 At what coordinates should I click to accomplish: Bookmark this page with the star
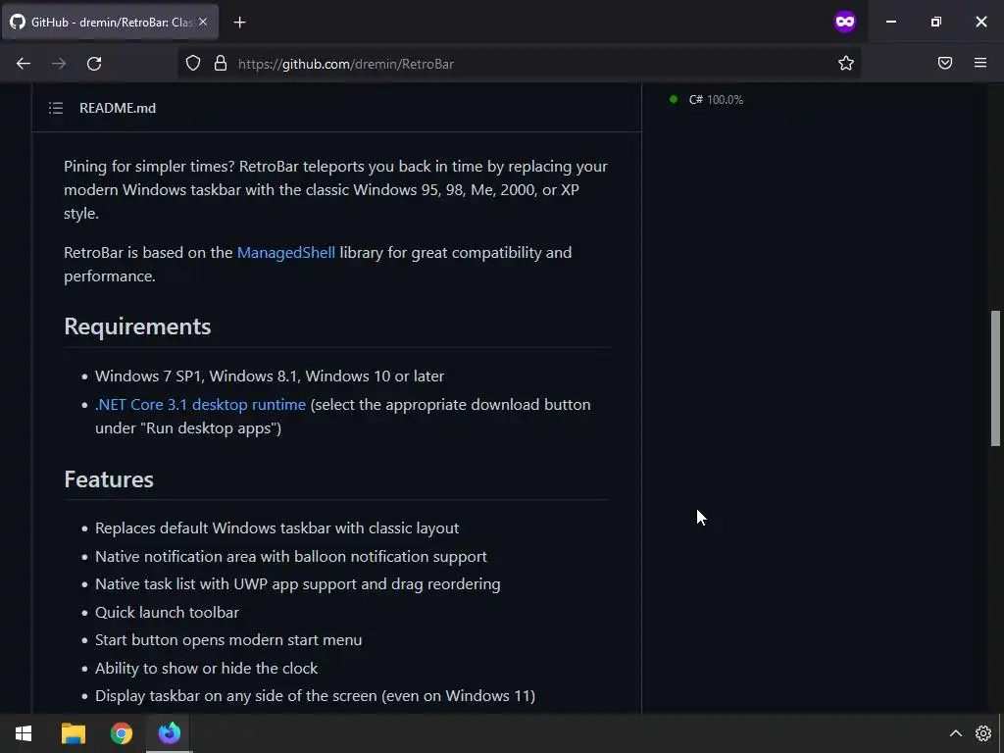point(846,64)
